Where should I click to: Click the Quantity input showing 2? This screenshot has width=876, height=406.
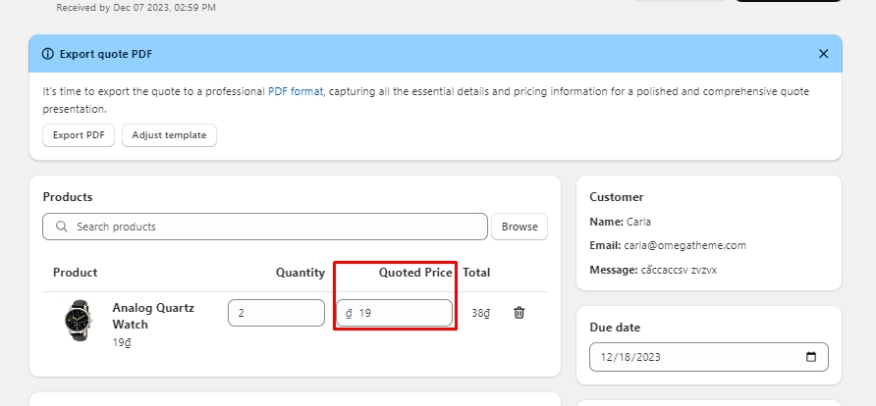pyautogui.click(x=276, y=313)
